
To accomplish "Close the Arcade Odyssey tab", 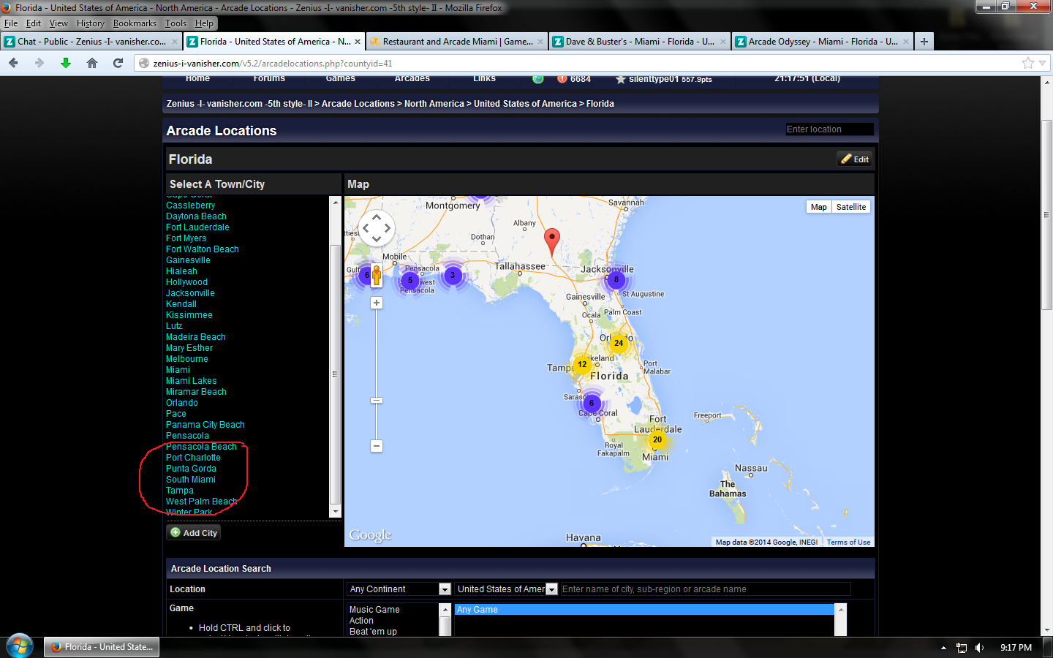I will [x=906, y=42].
